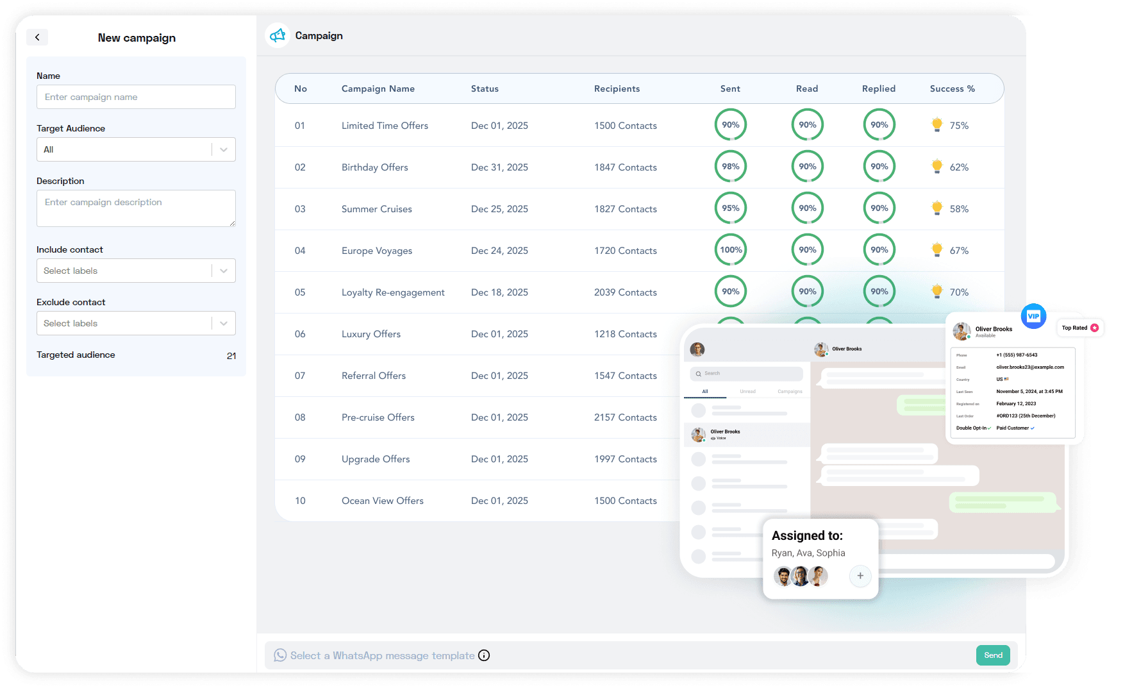Open the Target Audience dropdown
The width and height of the screenshot is (1132, 688).
pyautogui.click(x=136, y=149)
